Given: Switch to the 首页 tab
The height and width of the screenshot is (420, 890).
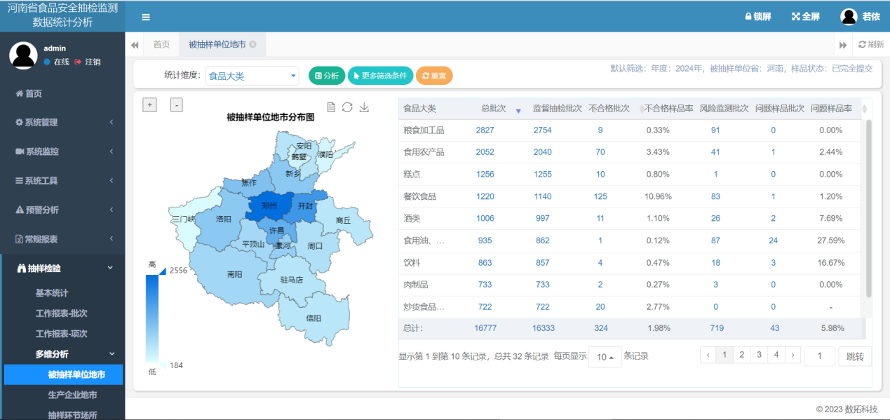Looking at the screenshot, I should click(161, 44).
